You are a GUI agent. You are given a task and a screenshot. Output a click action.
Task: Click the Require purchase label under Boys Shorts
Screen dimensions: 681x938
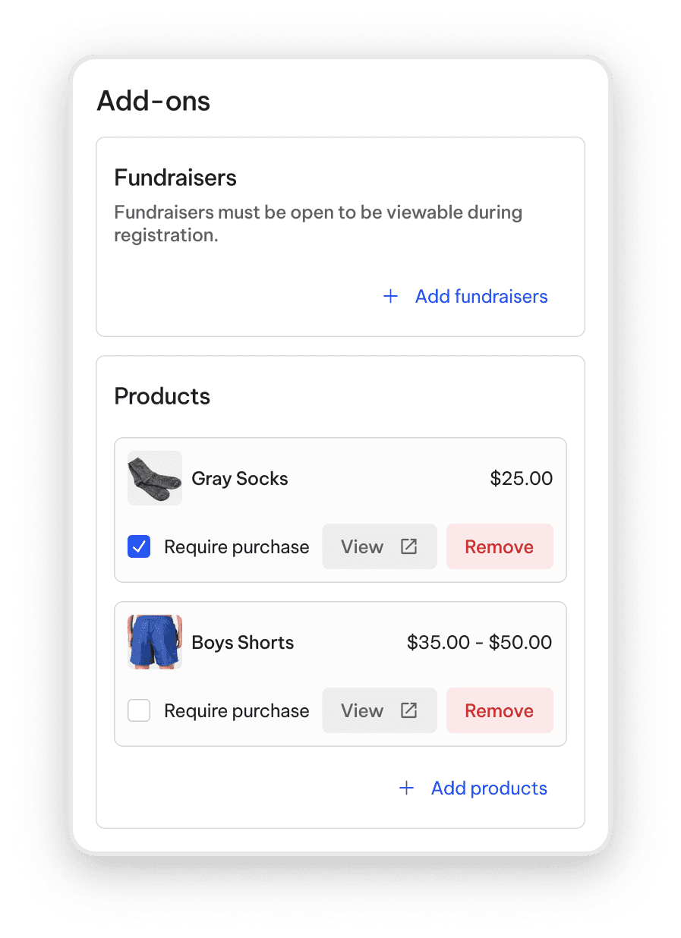pyautogui.click(x=237, y=711)
